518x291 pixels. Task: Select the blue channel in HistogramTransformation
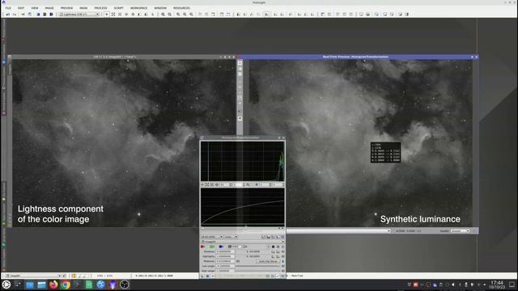(x=221, y=247)
